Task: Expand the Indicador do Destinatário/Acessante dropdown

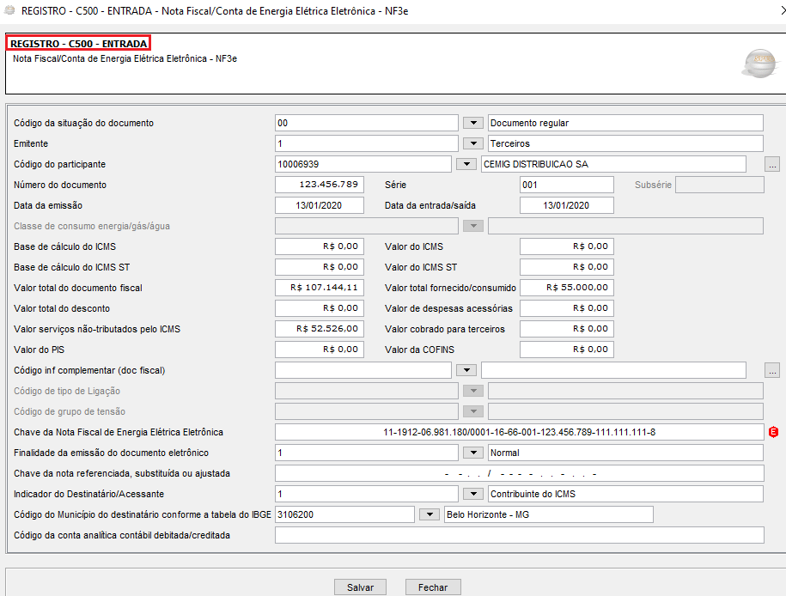Action: click(473, 494)
